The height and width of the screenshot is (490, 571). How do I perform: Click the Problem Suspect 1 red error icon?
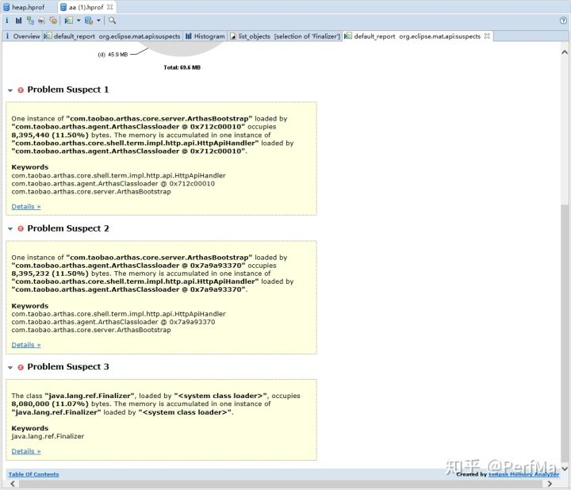(21, 90)
